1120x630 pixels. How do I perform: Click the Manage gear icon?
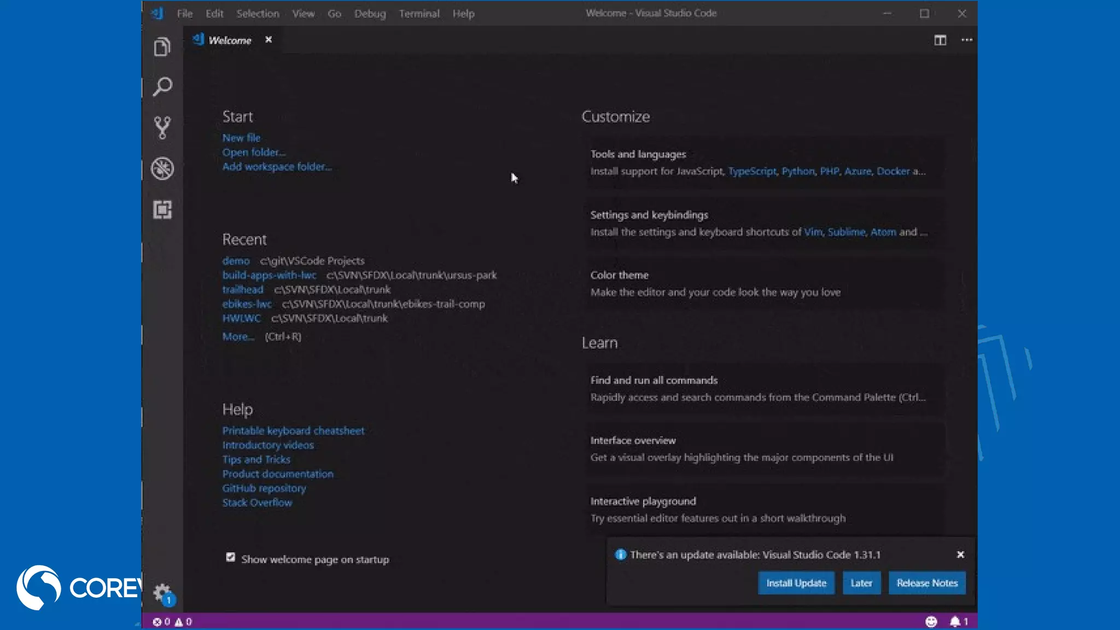(162, 592)
